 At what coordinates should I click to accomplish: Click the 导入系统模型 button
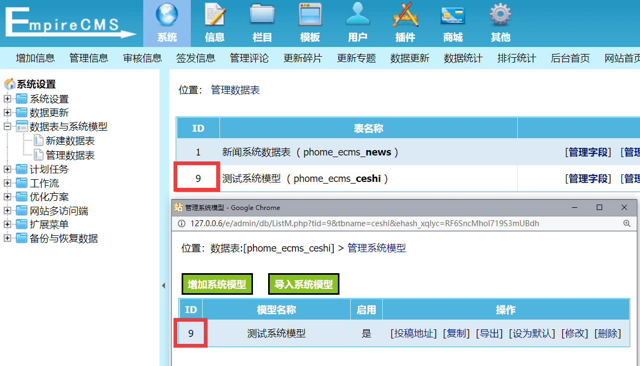[x=304, y=284]
